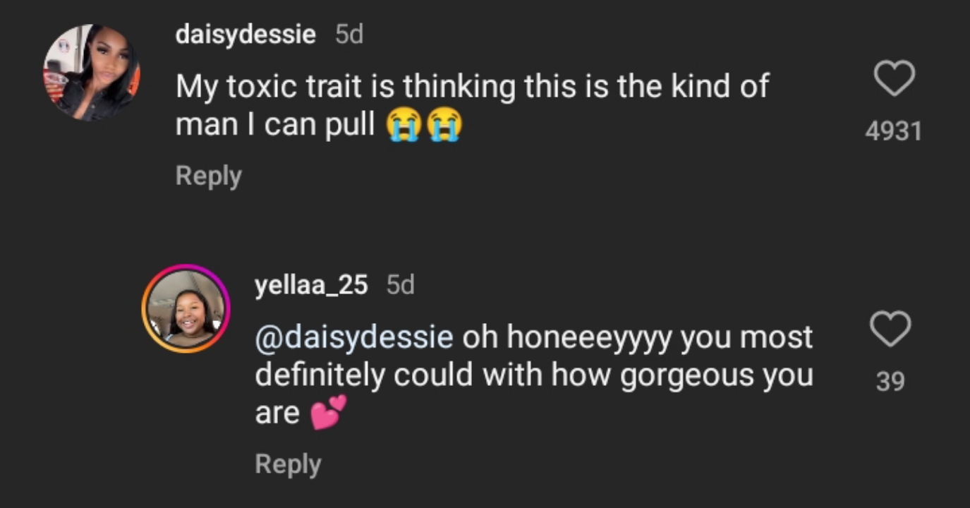970x508 pixels.
Task: Click the phrase "man I can pull"
Action: tap(275, 125)
